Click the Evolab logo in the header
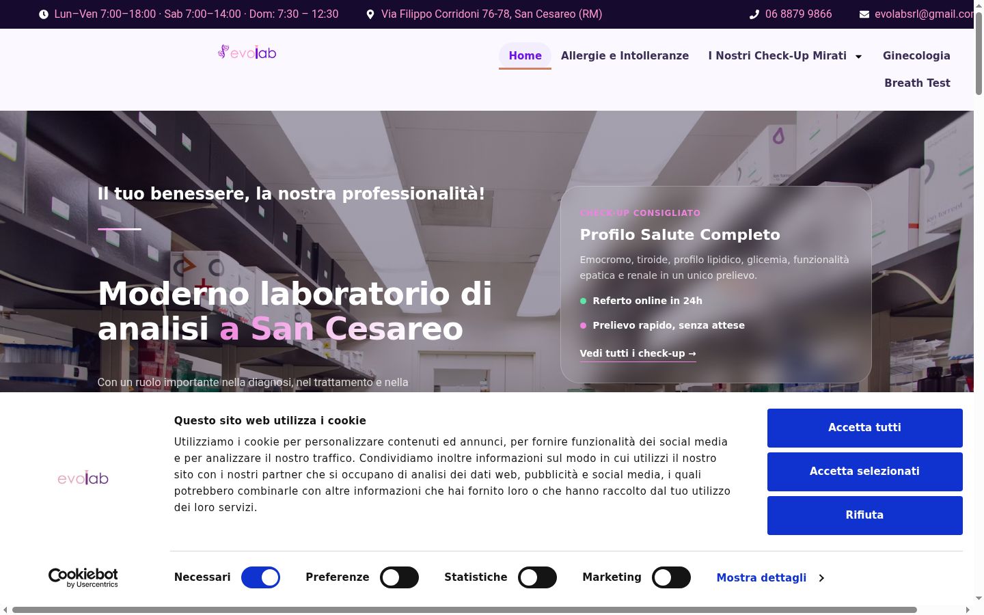 tap(247, 52)
